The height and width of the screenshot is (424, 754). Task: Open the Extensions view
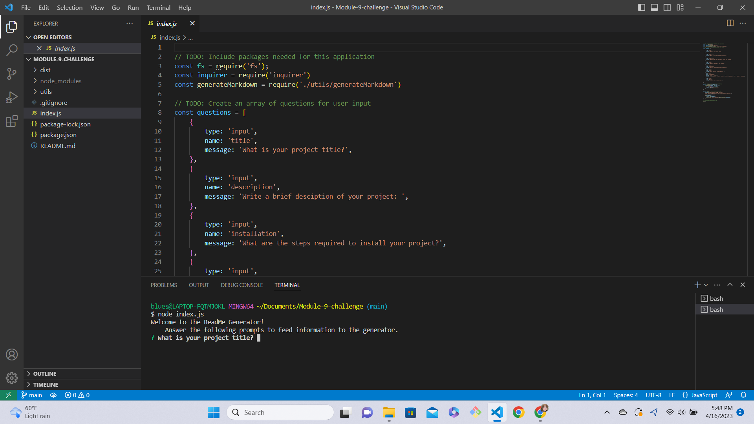pyautogui.click(x=11, y=121)
